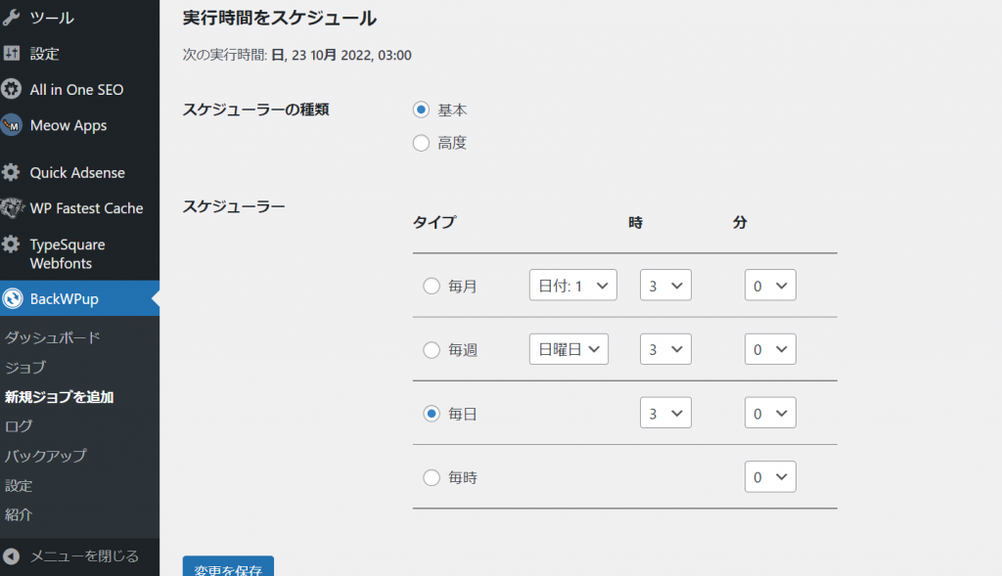Select the 毎月 schedule radio button

[432, 287]
